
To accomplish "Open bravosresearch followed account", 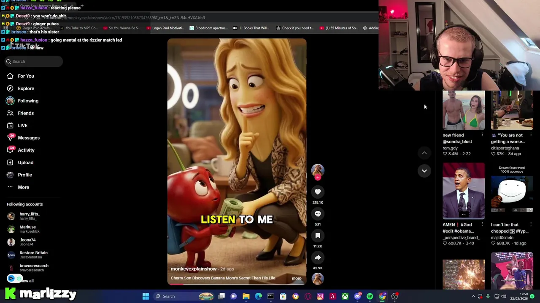I will click(x=28, y=268).
